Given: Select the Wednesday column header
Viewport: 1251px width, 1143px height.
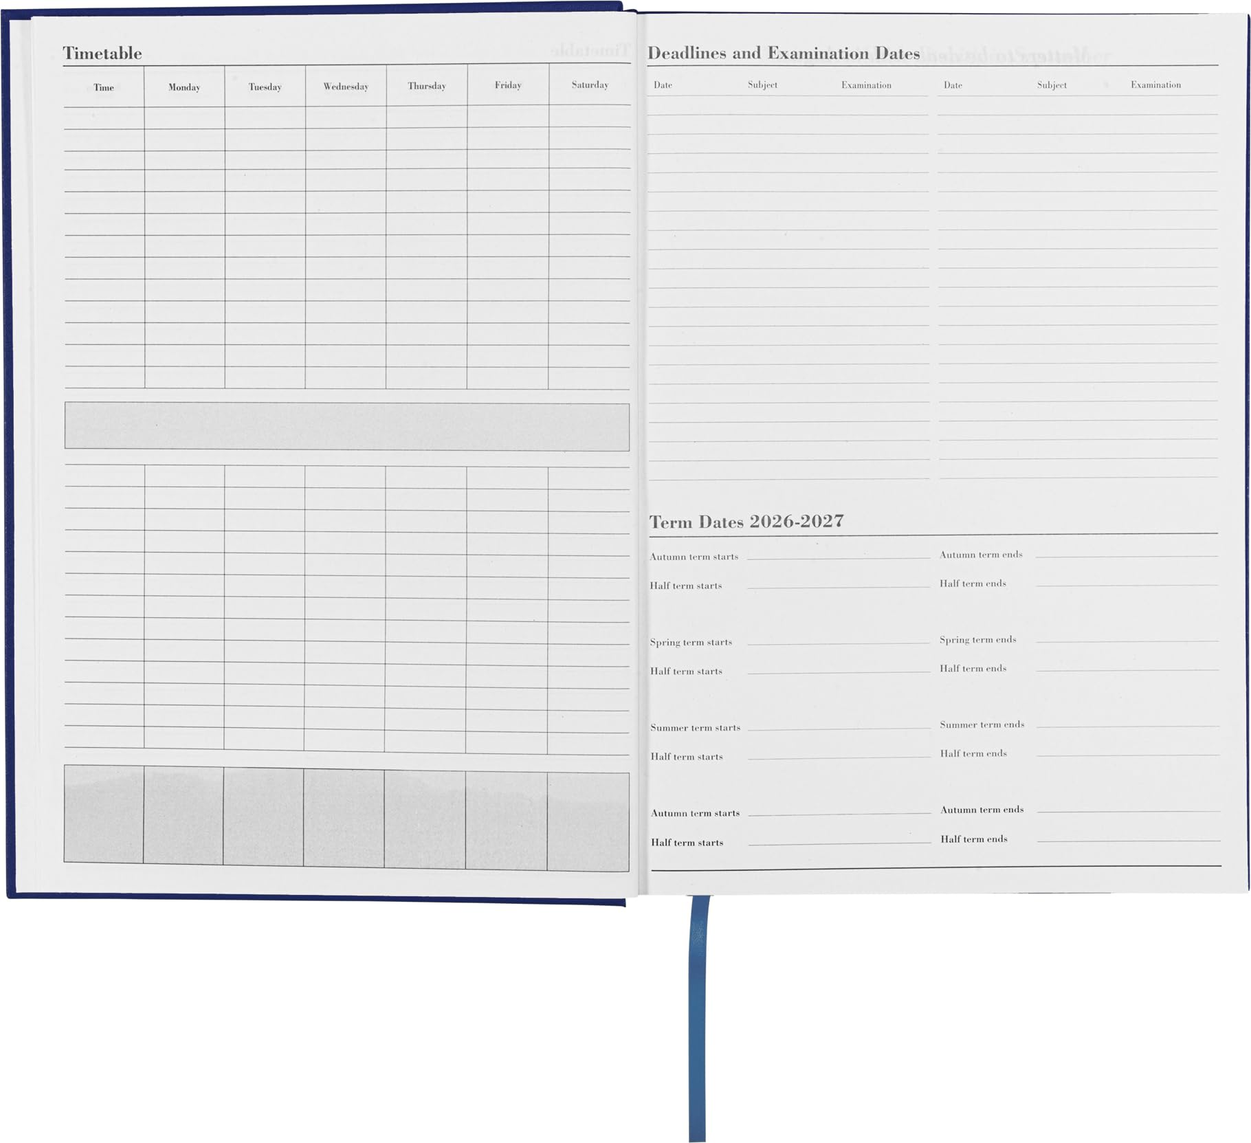Looking at the screenshot, I should 346,87.
